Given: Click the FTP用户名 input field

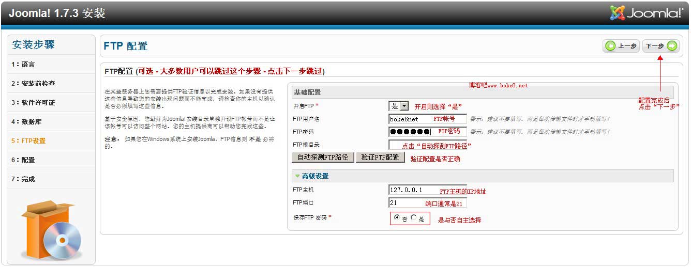Looking at the screenshot, I should pos(428,119).
